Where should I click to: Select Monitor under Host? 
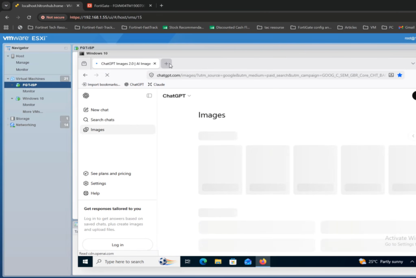[x=22, y=69]
